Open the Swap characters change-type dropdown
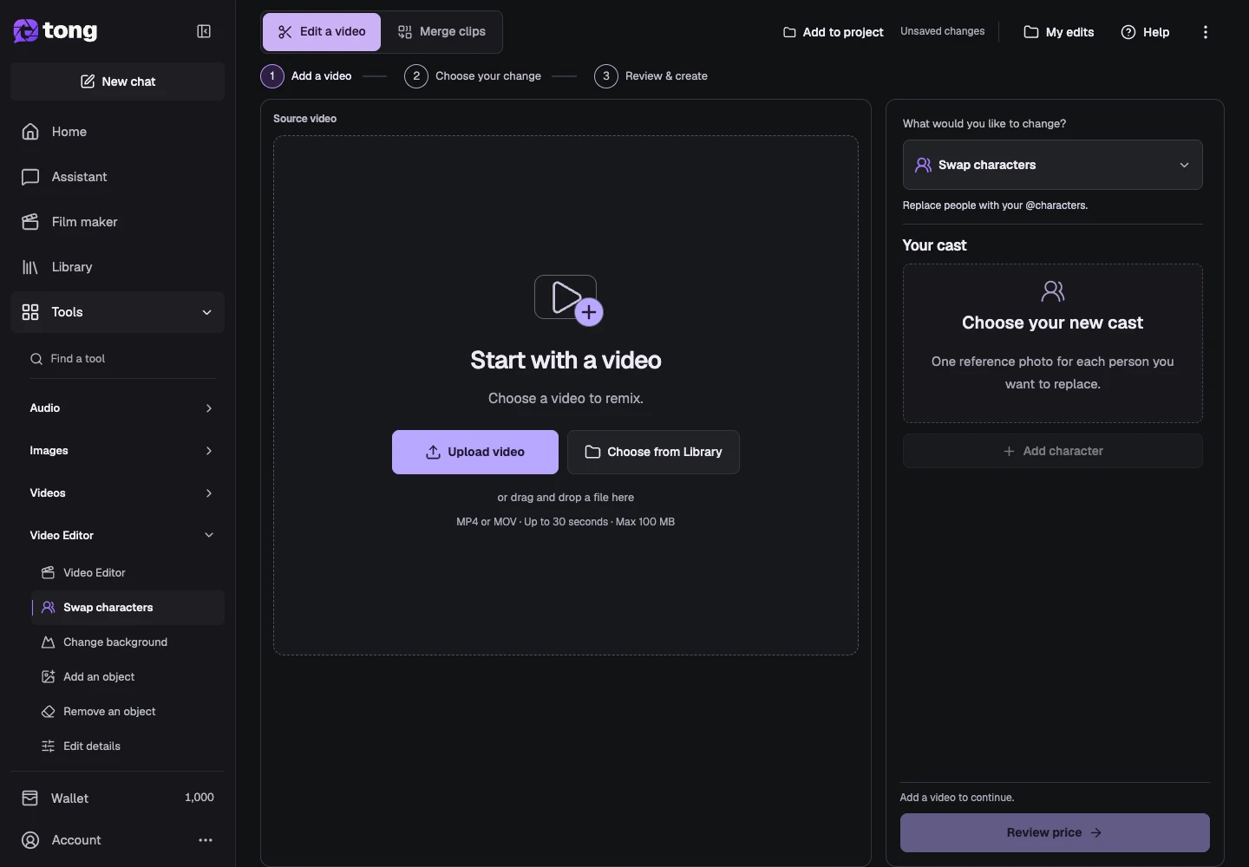 [1052, 165]
